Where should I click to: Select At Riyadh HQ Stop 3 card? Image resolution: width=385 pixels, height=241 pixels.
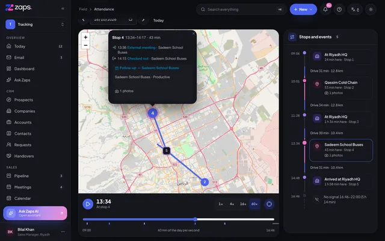click(340, 119)
